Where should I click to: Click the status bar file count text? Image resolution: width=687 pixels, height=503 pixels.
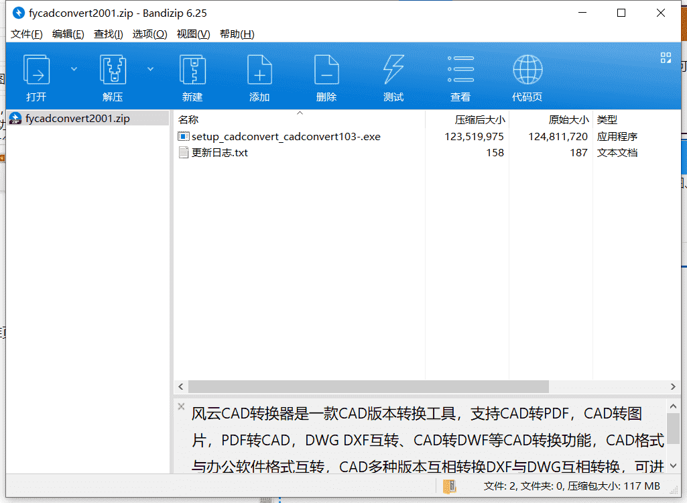[571, 486]
